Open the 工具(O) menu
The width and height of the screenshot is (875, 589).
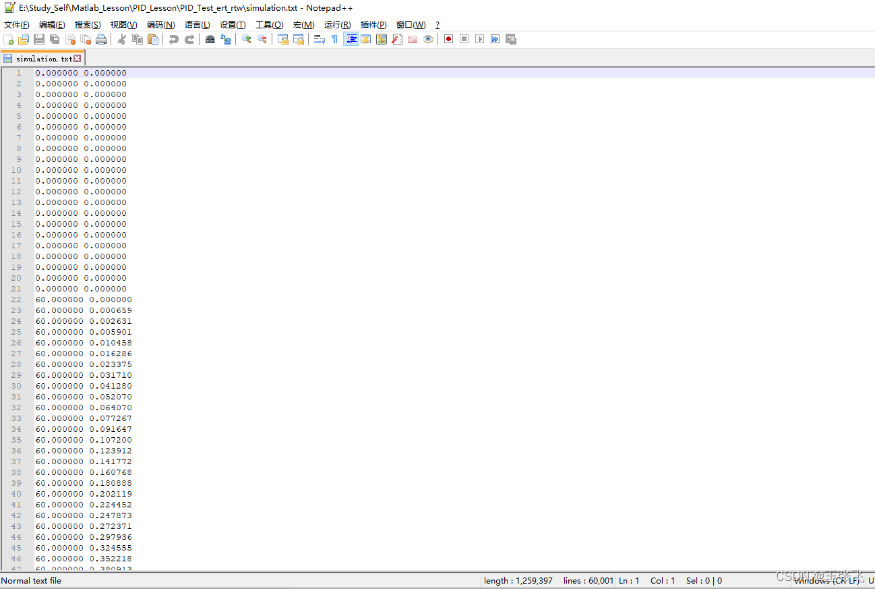269,25
